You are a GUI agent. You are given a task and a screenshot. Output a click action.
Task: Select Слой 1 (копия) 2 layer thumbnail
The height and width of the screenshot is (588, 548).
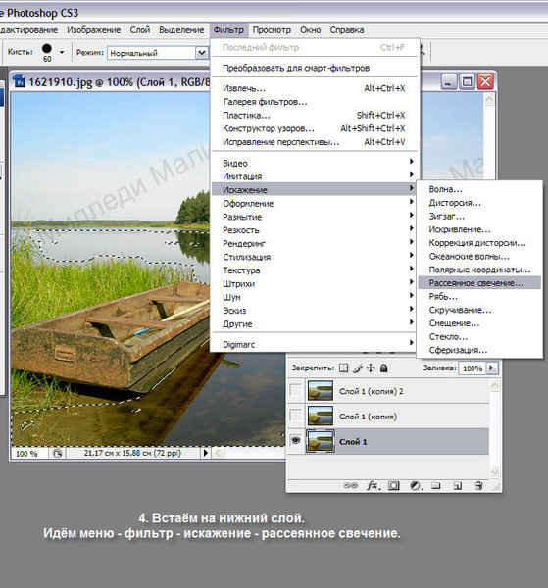pyautogui.click(x=320, y=390)
